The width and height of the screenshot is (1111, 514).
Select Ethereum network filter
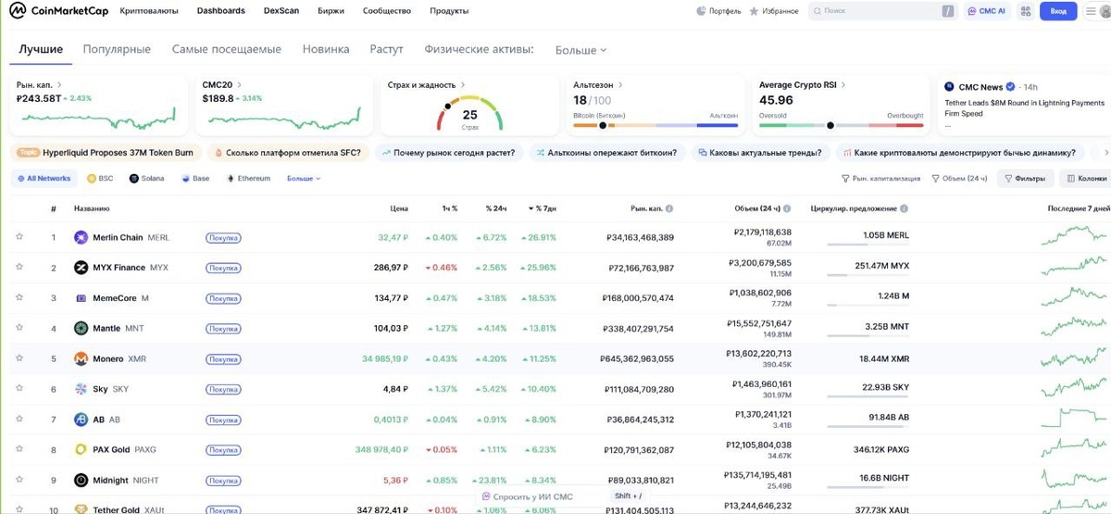click(x=248, y=178)
